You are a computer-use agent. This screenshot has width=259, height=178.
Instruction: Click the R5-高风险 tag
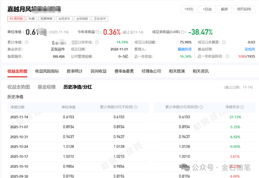pos(16,19)
